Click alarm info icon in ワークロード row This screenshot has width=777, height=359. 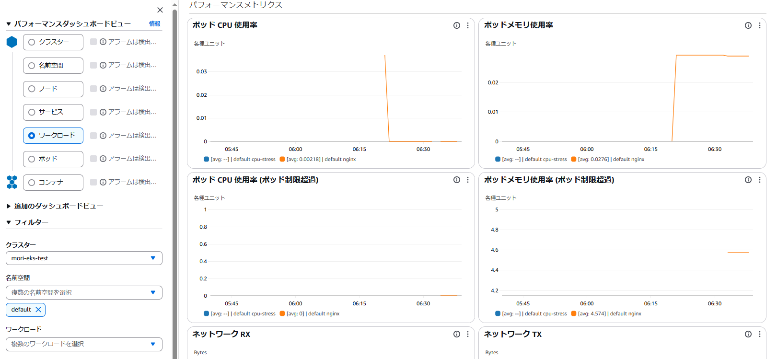(x=103, y=136)
